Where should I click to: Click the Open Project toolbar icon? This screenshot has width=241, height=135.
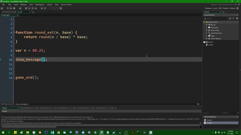click(x=11, y=8)
